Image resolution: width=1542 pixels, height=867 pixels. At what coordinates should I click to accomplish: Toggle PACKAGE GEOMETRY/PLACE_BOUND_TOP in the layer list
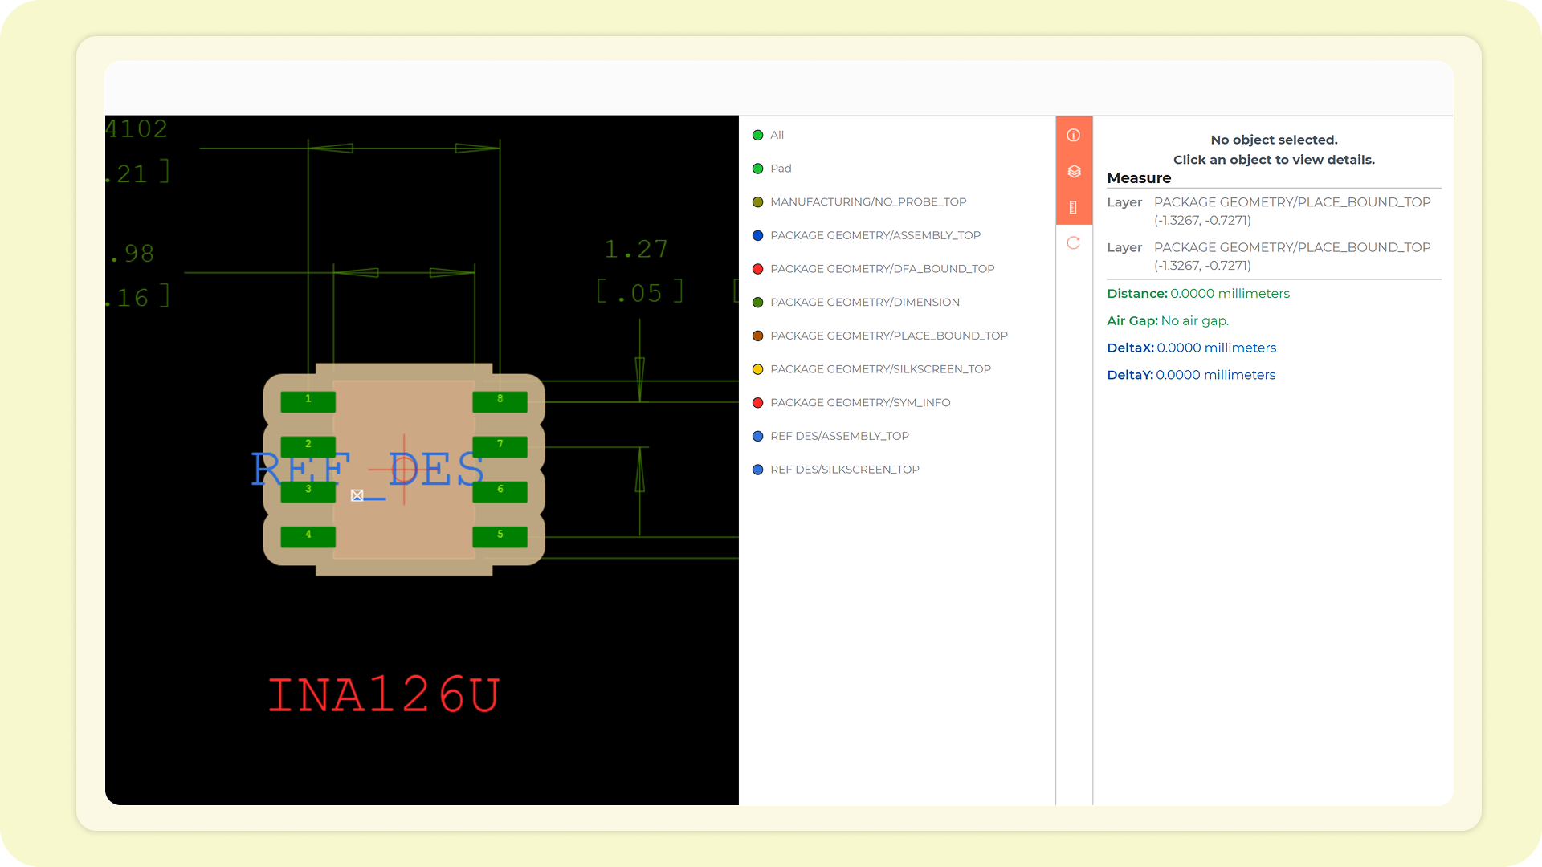(880, 336)
